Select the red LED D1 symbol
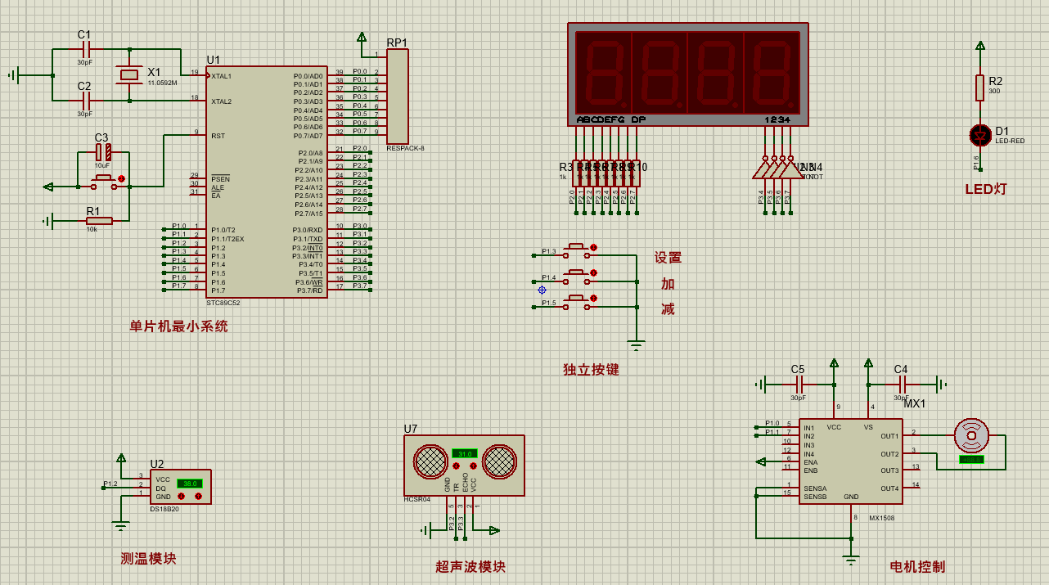Image resolution: width=1049 pixels, height=585 pixels. tap(979, 136)
